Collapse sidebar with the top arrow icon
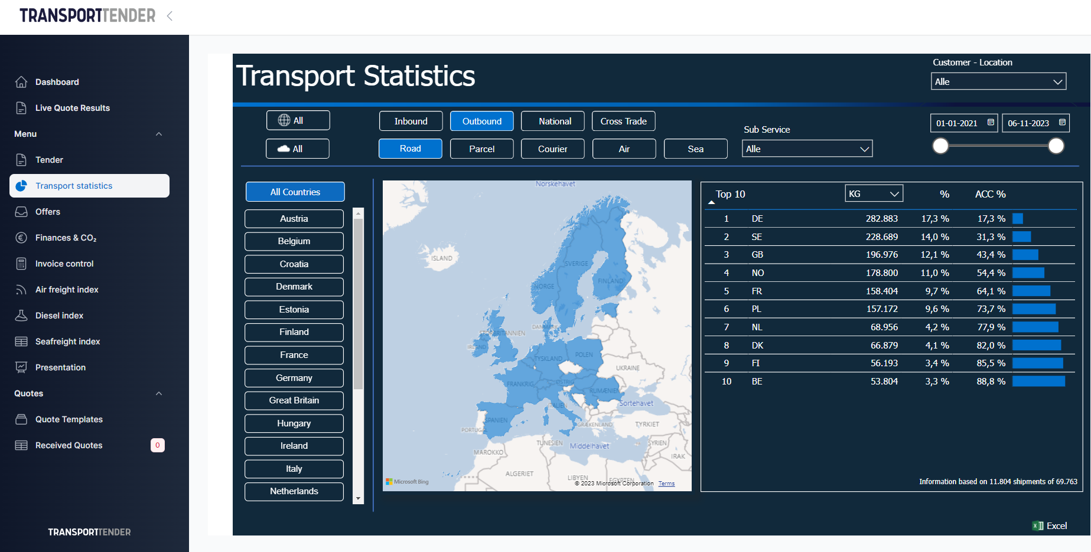Viewport: 1091px width, 552px height. click(x=170, y=16)
